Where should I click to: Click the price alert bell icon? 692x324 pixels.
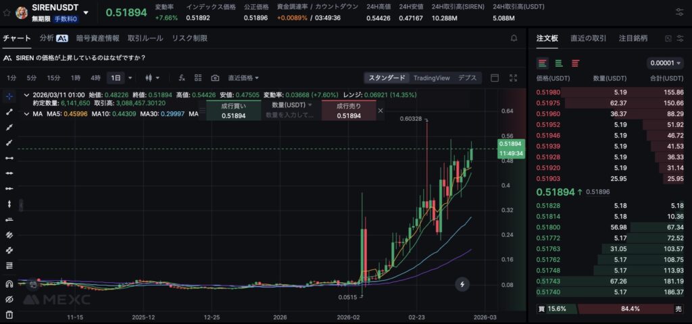click(514, 38)
